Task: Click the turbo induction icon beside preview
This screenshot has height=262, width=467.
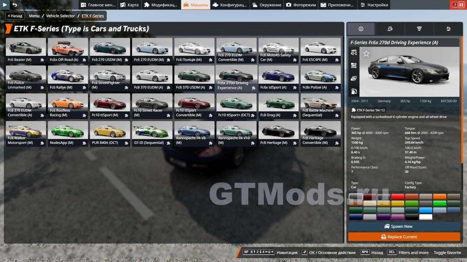Action: click(354, 78)
